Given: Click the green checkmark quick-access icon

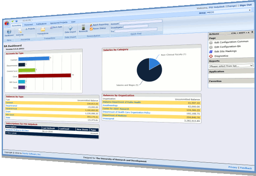Looking at the screenshot, I should pyautogui.click(x=12, y=21).
